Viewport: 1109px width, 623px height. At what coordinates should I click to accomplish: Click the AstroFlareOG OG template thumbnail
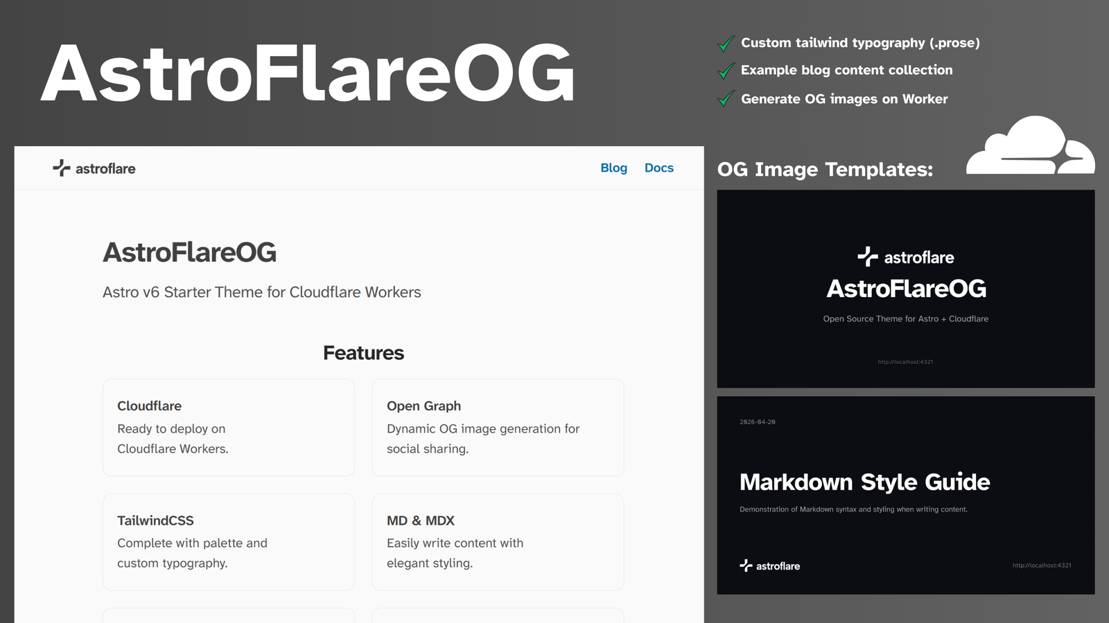(x=905, y=289)
